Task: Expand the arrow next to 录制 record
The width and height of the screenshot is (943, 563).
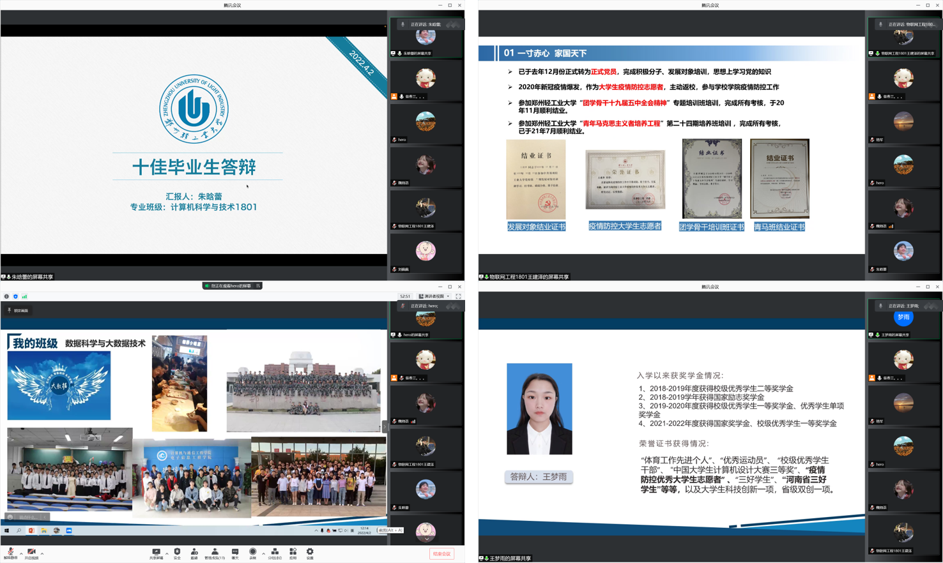Action: tap(263, 553)
